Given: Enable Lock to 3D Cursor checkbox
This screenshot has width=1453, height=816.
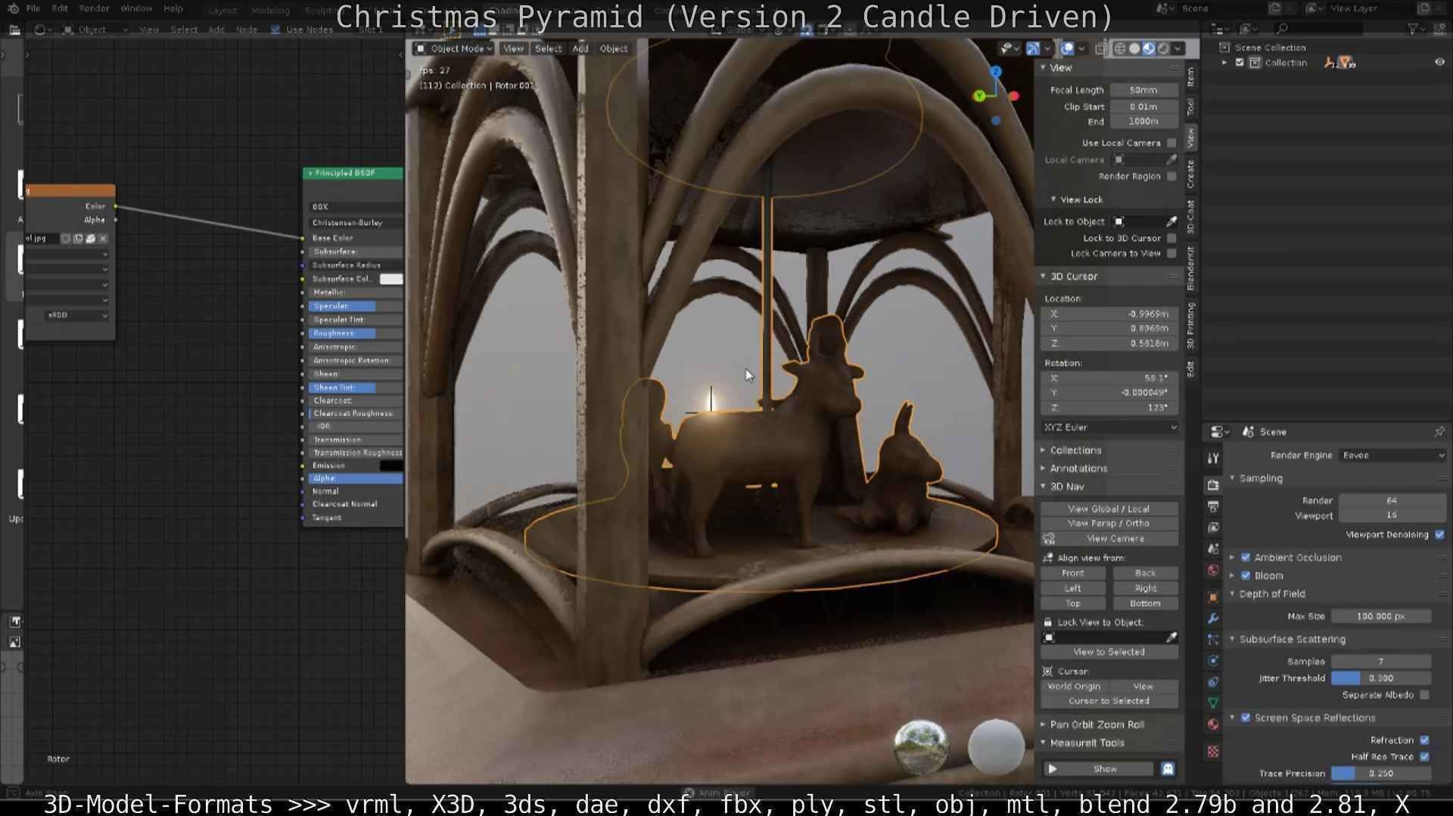Looking at the screenshot, I should coord(1171,238).
